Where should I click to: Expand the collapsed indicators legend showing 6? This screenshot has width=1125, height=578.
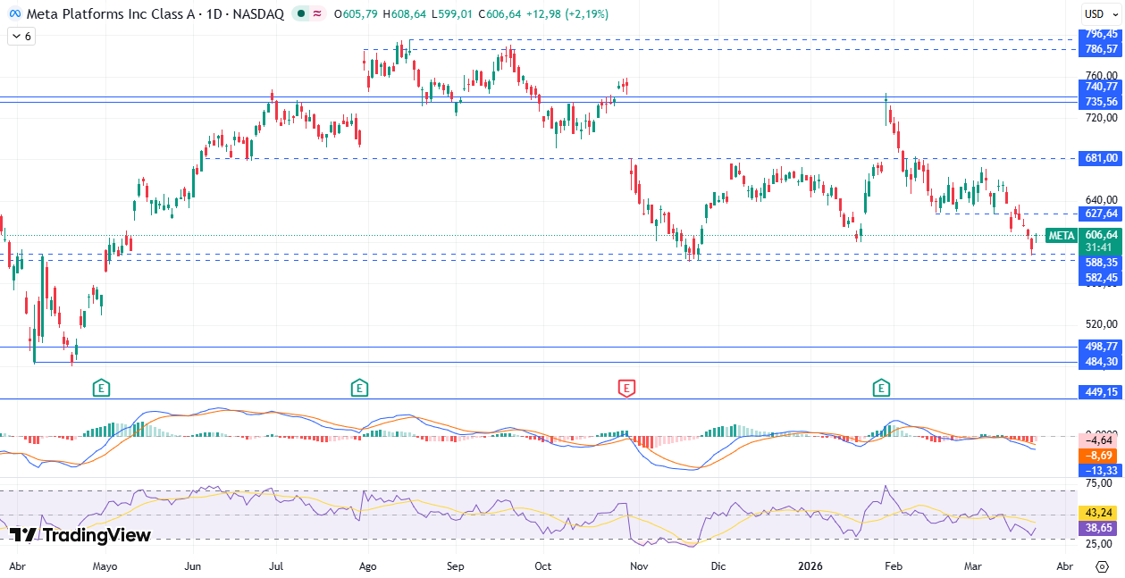(21, 37)
